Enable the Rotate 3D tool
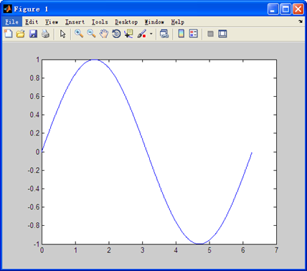This screenshot has width=307, height=271. [x=116, y=34]
